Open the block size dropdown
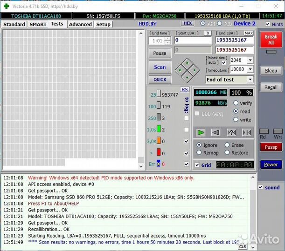Viewport: 285px width, 251px height. 250,60
